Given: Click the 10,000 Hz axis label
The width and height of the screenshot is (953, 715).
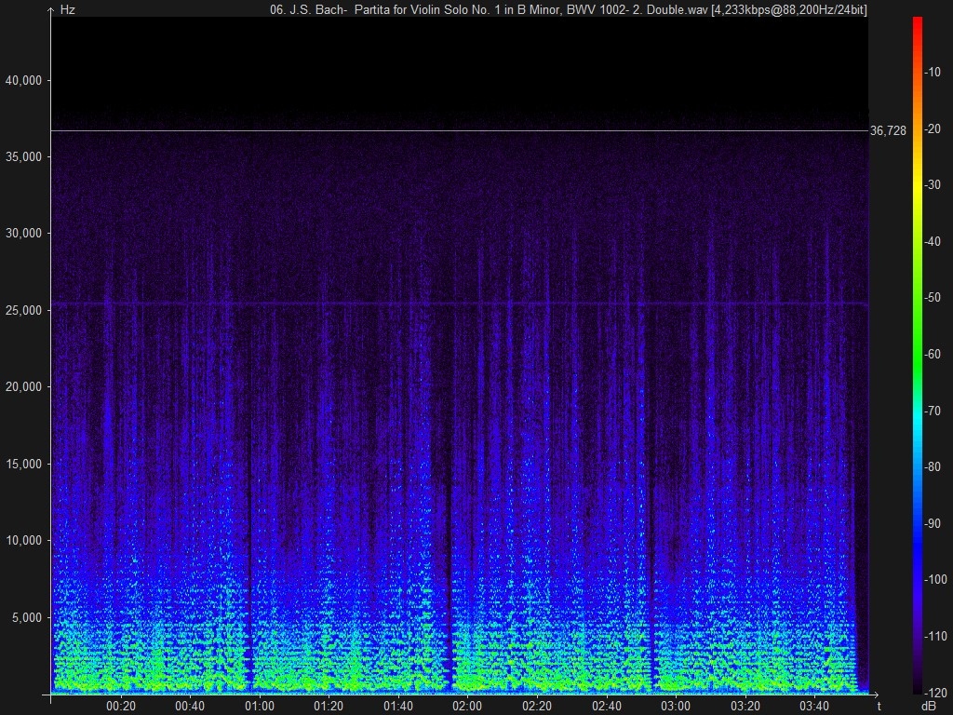Looking at the screenshot, I should [x=23, y=541].
